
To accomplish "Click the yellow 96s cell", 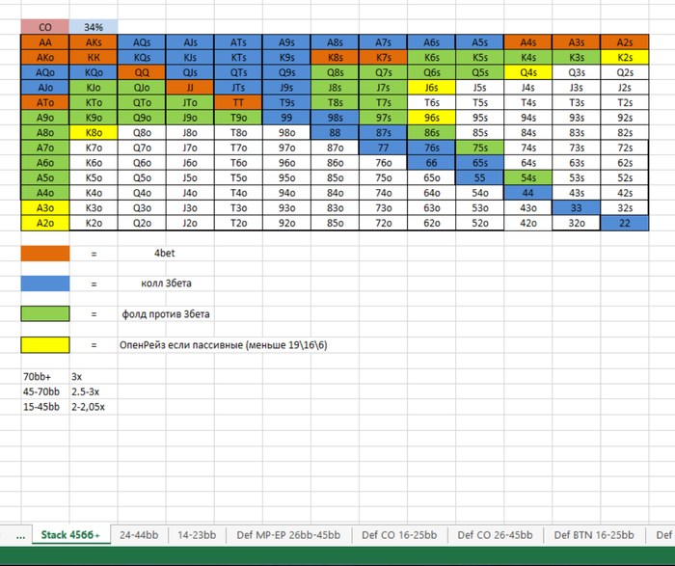I will pos(432,118).
